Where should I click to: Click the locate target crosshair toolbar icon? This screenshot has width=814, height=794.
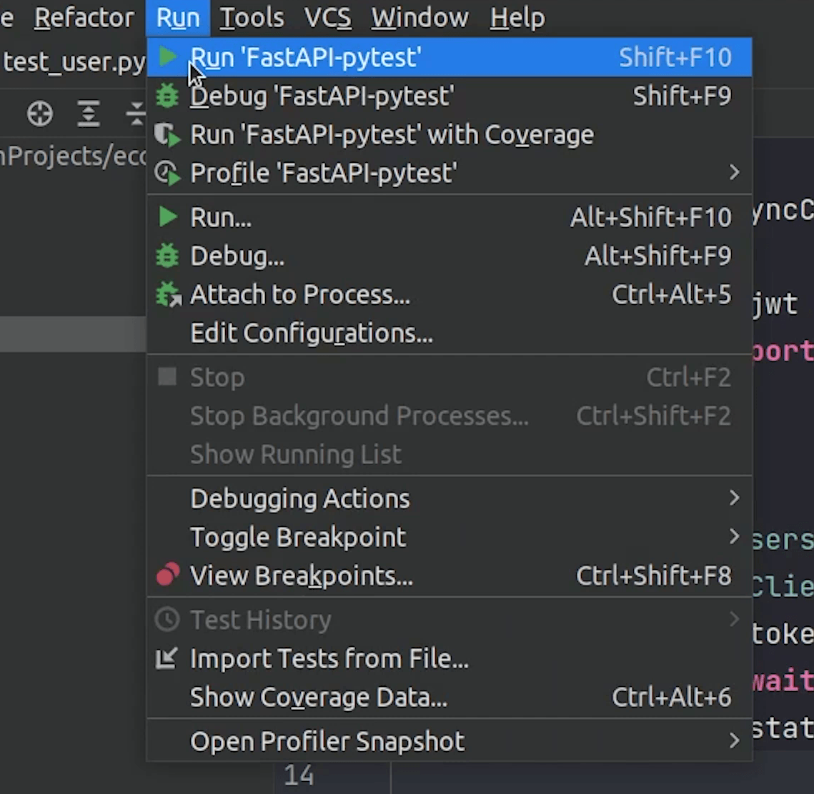(40, 114)
